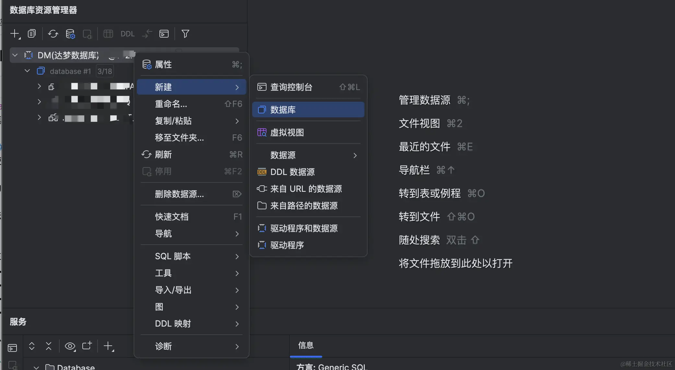Viewport: 675px width, 370px height.
Task: Choose 查询控制台 in the submenu
Action: coord(308,87)
